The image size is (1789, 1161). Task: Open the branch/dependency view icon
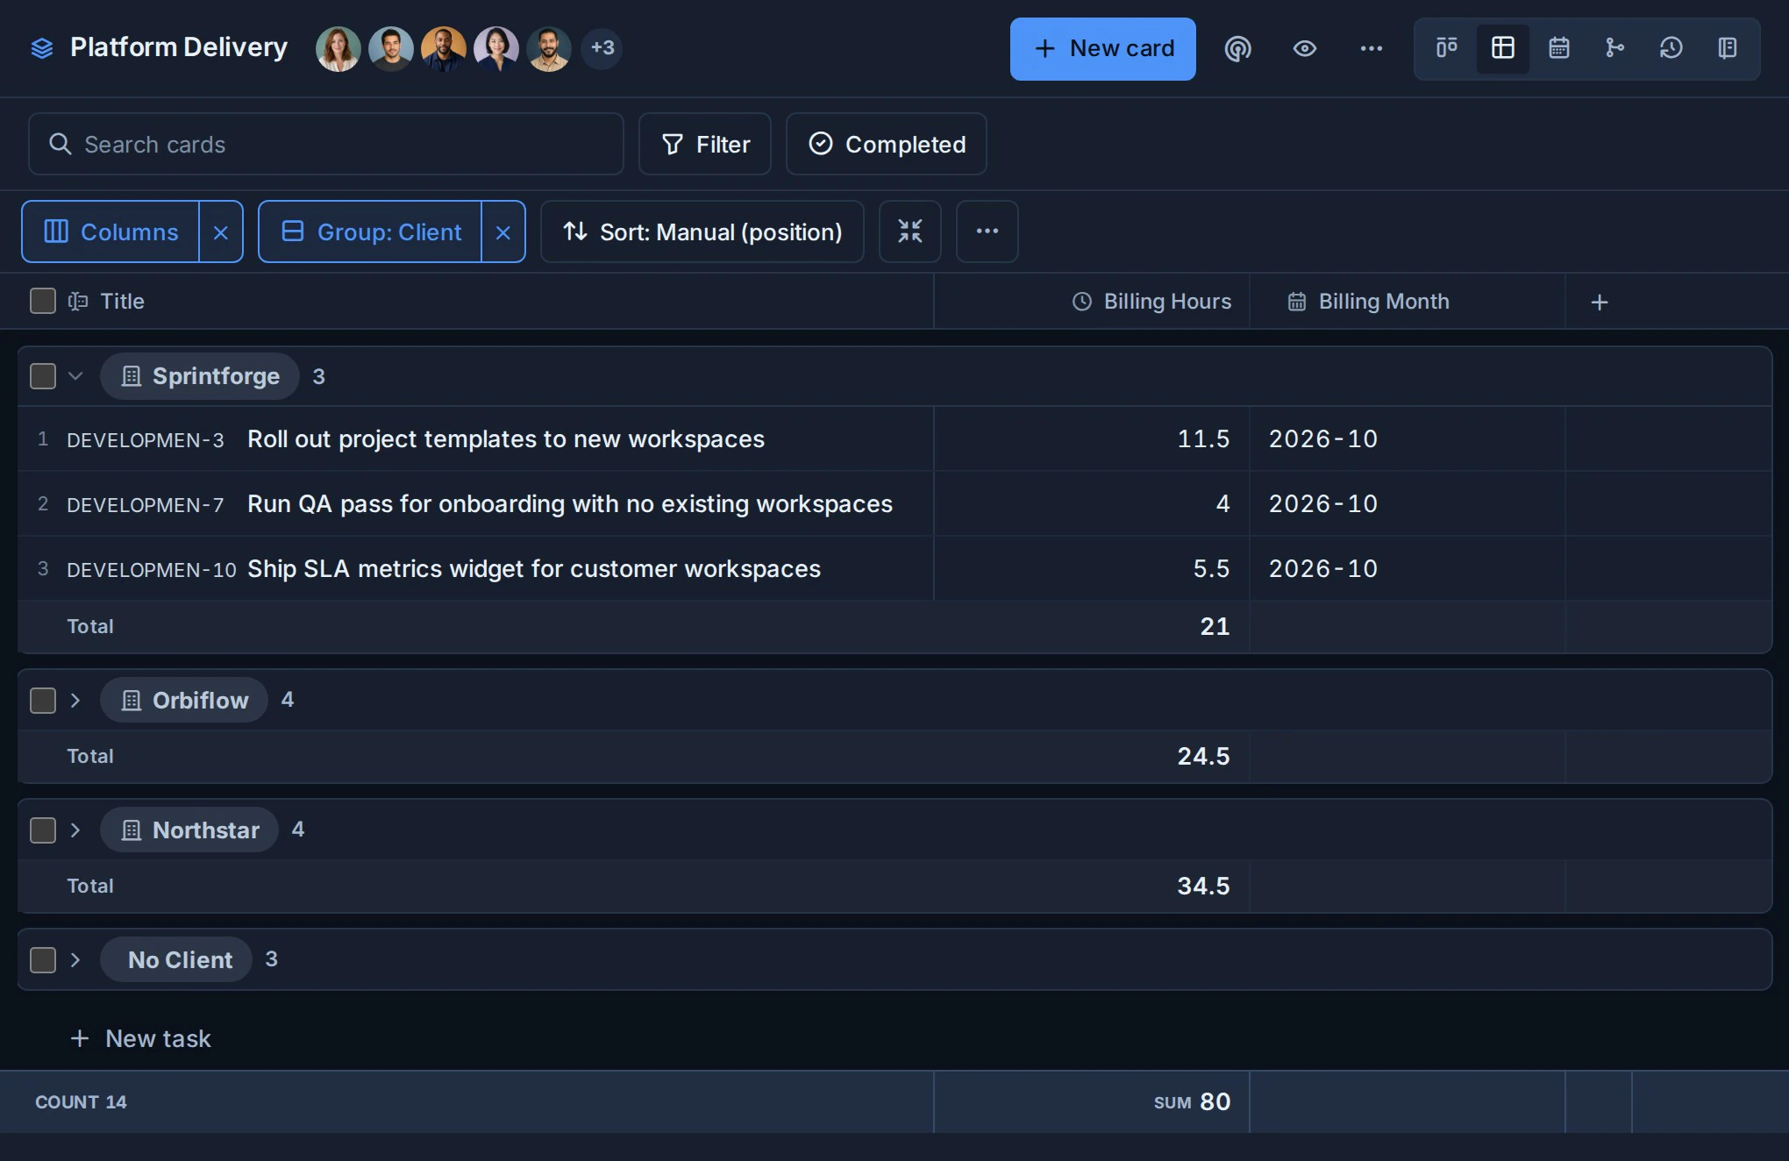(1615, 48)
